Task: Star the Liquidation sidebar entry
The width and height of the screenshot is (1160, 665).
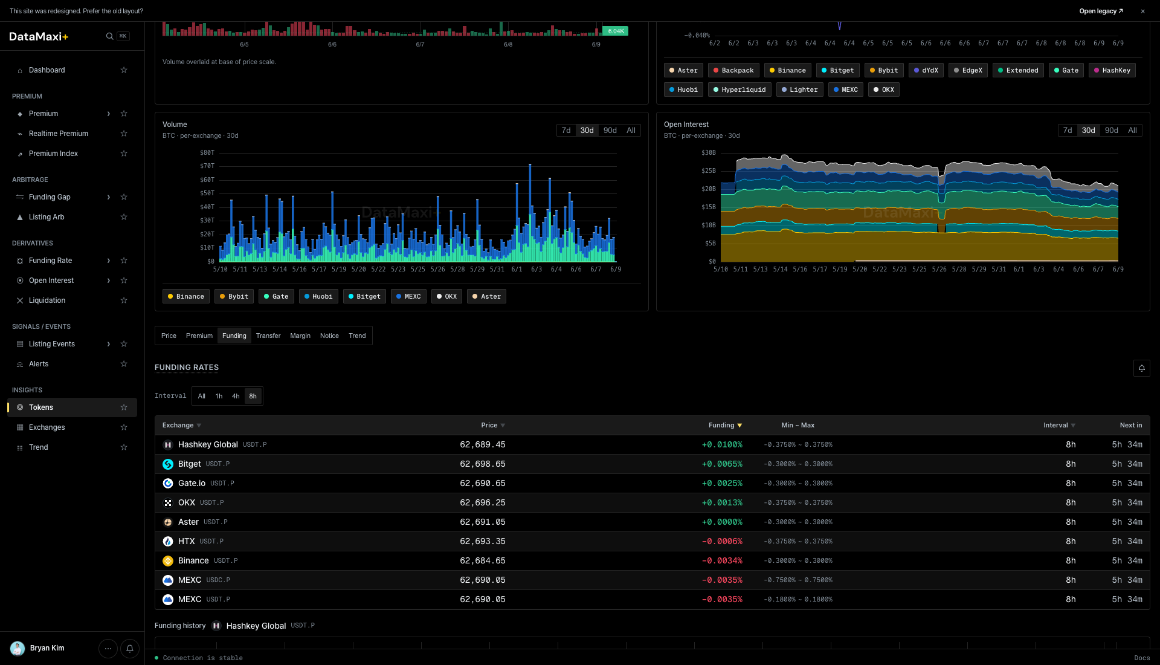Action: tap(124, 300)
